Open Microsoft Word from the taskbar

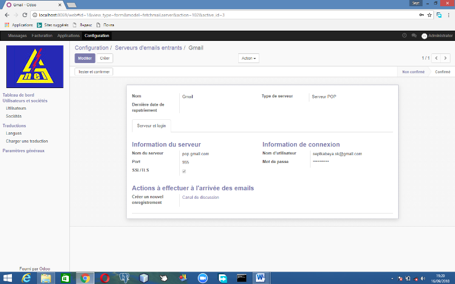pyautogui.click(x=260, y=278)
